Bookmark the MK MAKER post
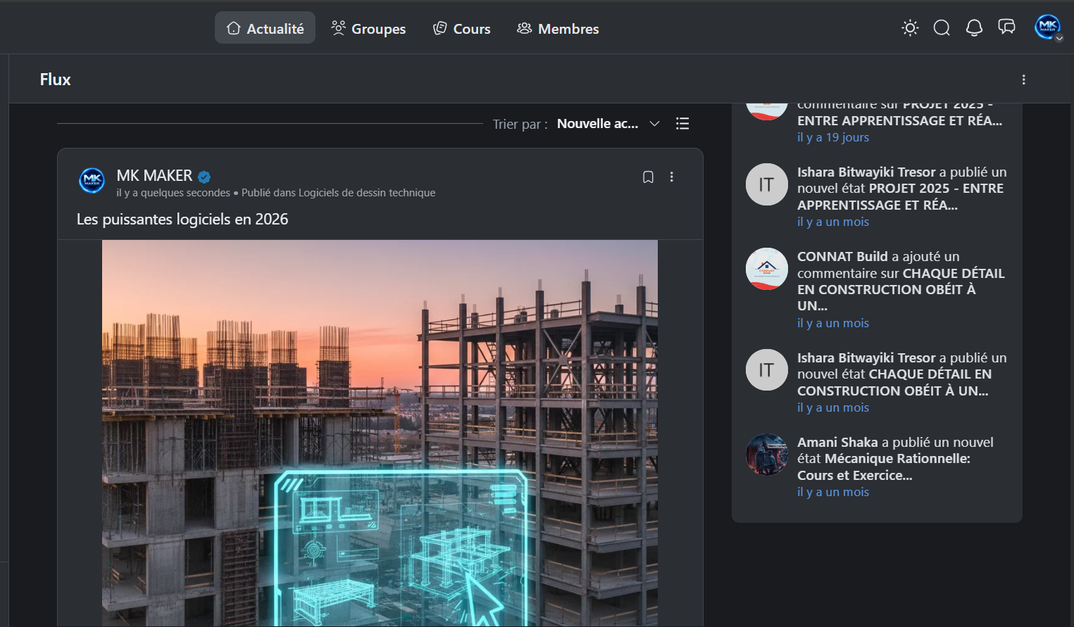This screenshot has height=627, width=1074. coord(648,177)
